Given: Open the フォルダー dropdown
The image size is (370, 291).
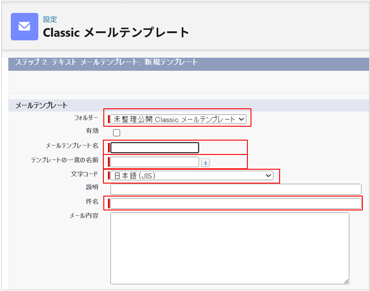Looking at the screenshot, I should [x=178, y=119].
